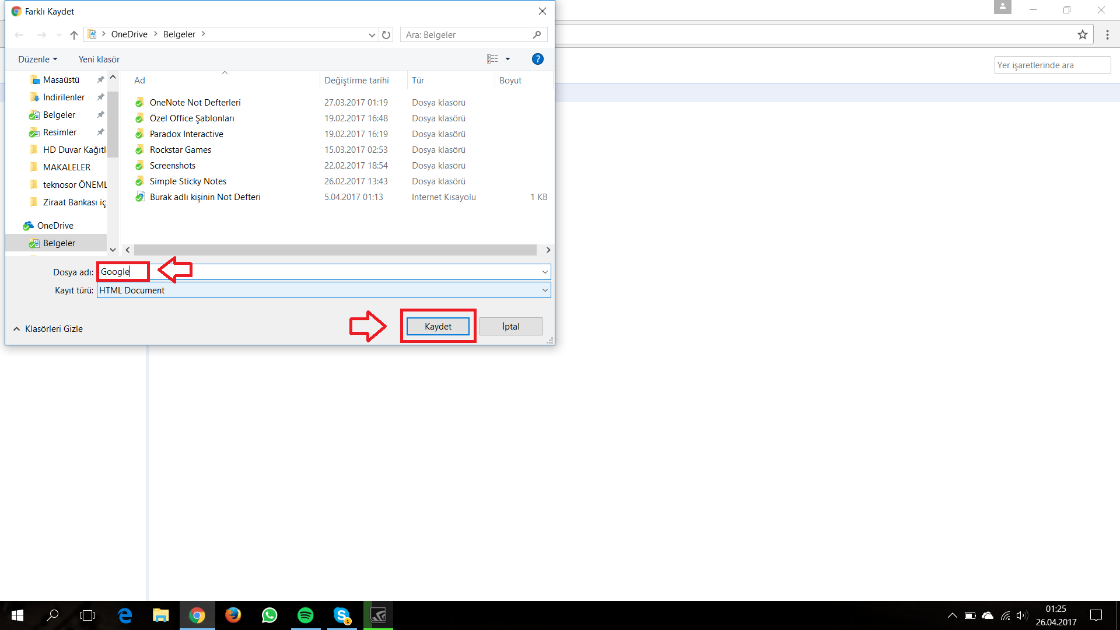Open the Dosya adı history dropdown arrow
1120x630 pixels.
click(x=545, y=272)
